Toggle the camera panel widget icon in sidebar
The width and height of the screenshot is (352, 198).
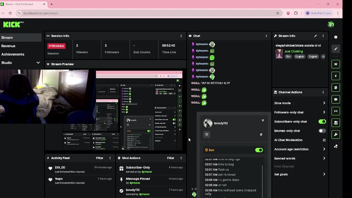click(335, 123)
